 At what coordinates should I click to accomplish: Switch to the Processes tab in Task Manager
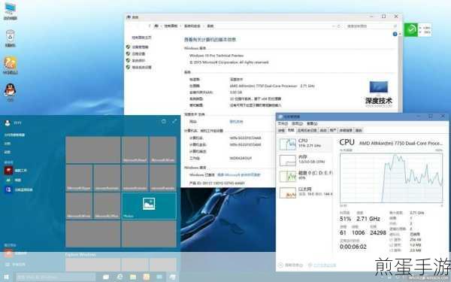pos(281,130)
